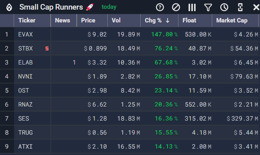The height and width of the screenshot is (155, 260).
Task: Click ELAB market cap $6.45 M
Action: click(x=246, y=62)
